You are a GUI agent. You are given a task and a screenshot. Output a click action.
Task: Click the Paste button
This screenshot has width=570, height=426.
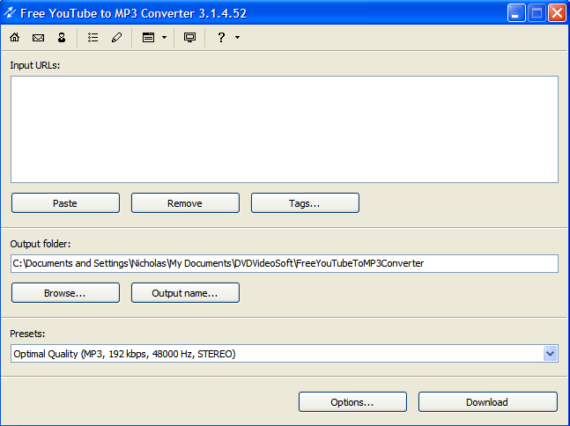[x=65, y=203]
